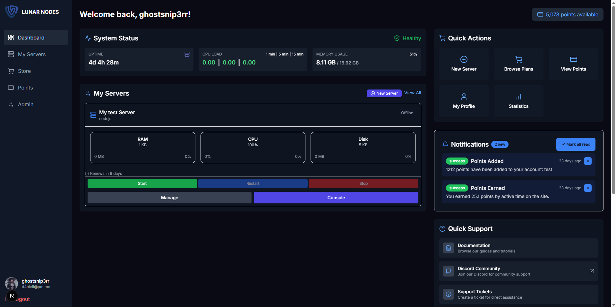Open Statistics from Quick Actions
The image size is (616, 307).
pos(518,101)
